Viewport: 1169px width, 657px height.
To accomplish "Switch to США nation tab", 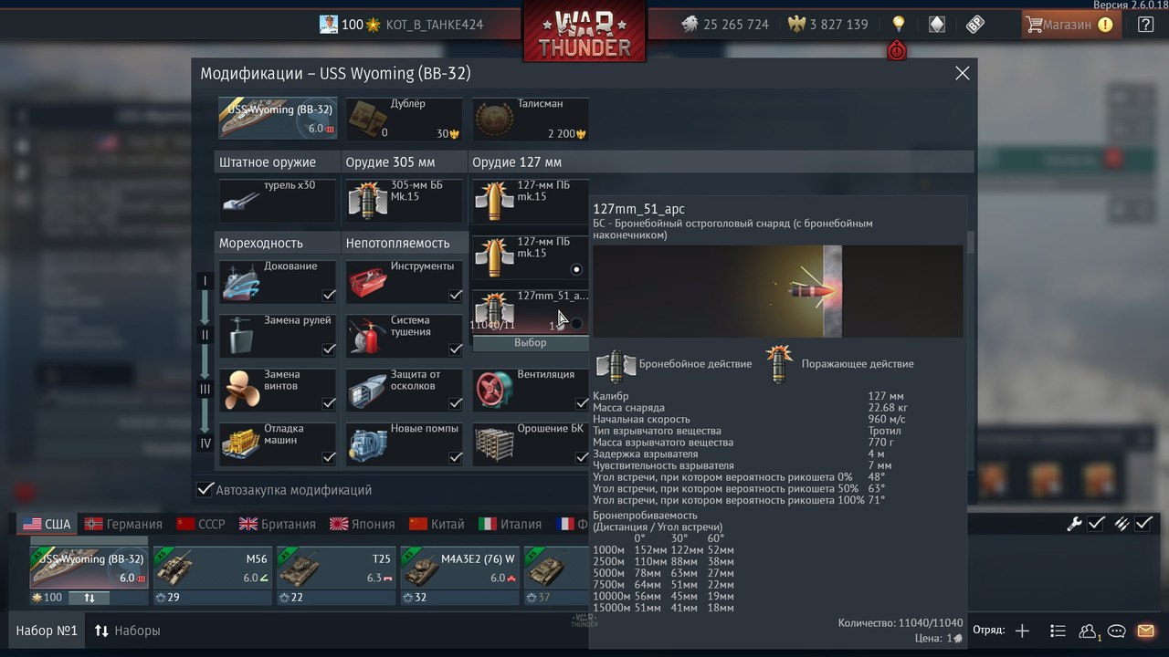I will (x=47, y=525).
